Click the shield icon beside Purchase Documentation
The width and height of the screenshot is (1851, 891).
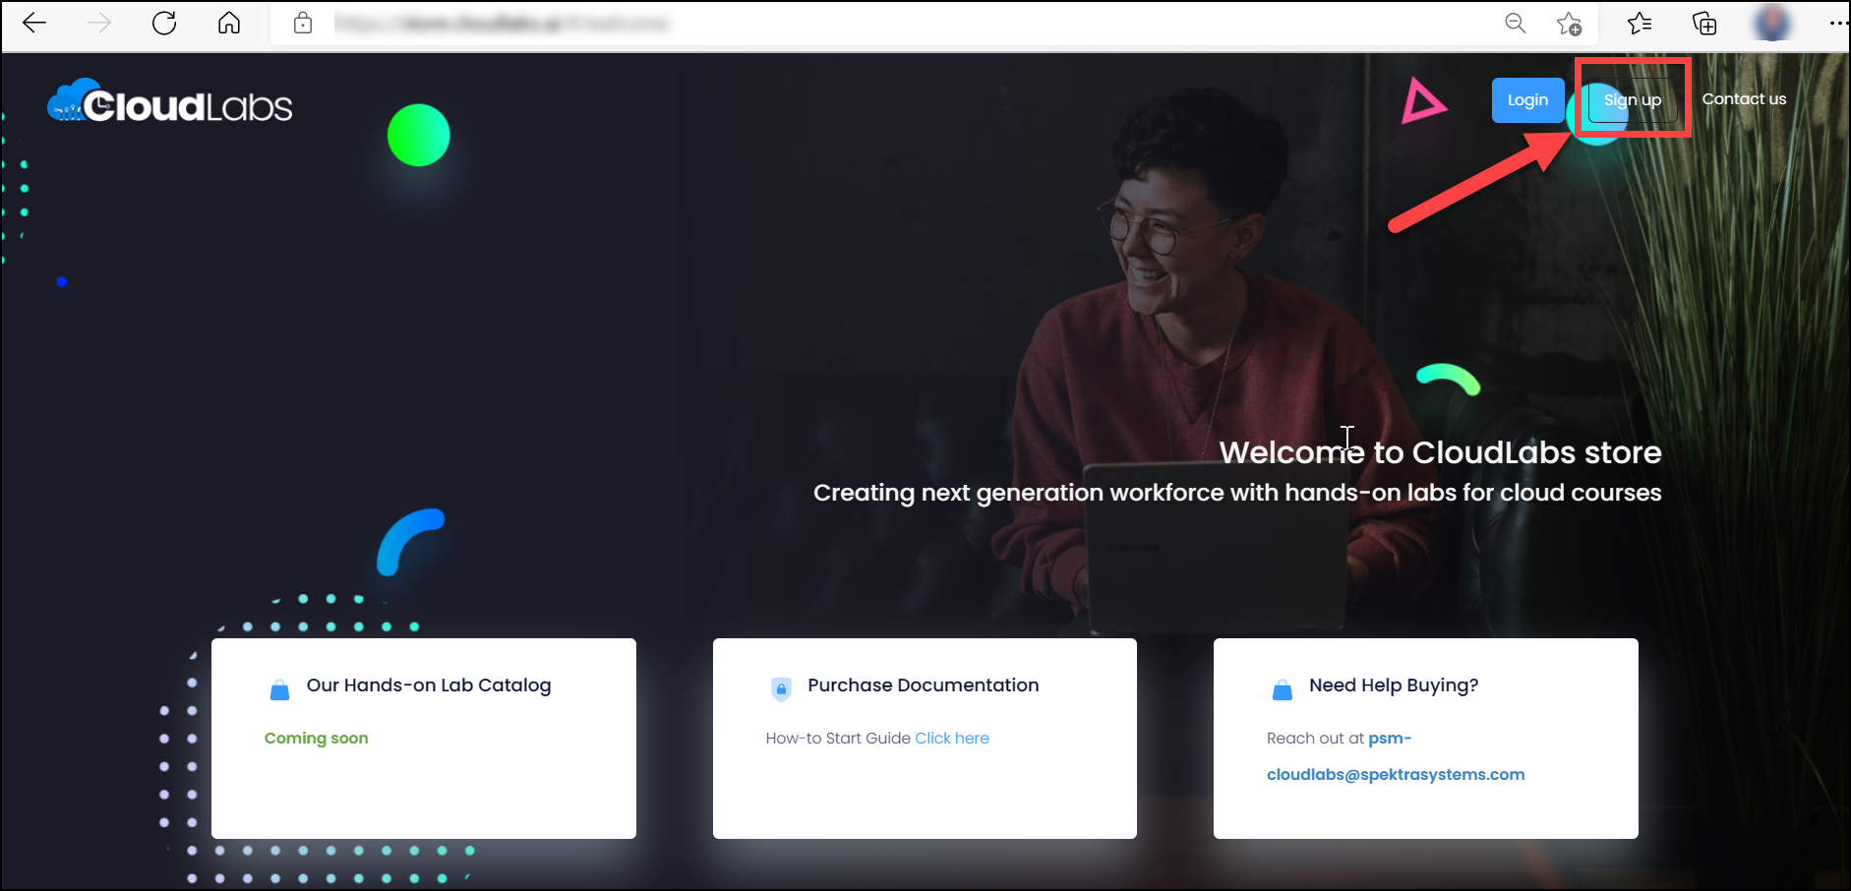click(x=781, y=688)
